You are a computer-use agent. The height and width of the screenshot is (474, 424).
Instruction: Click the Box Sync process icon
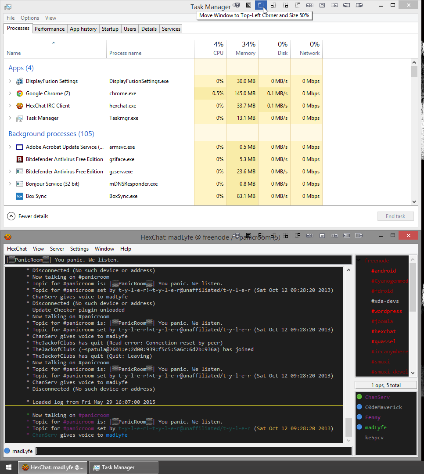click(20, 196)
